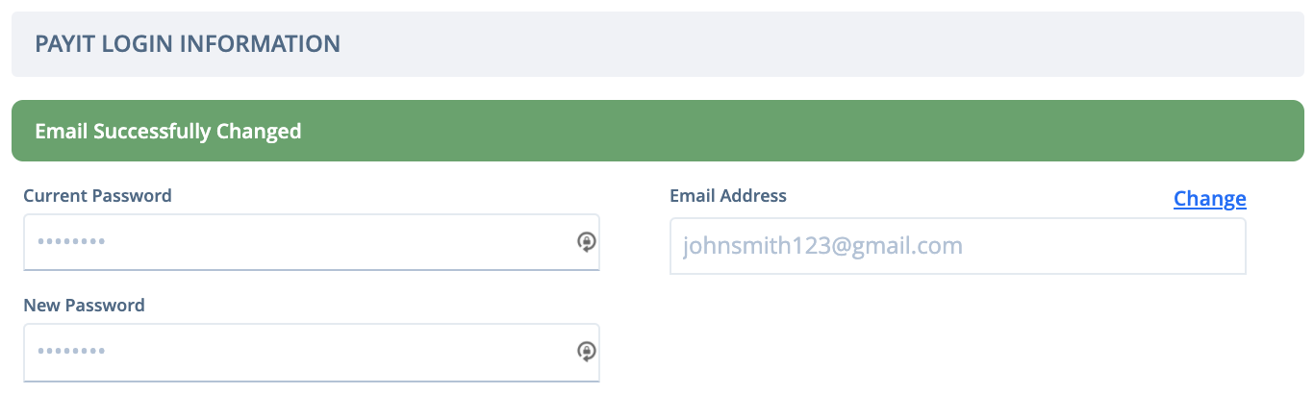Click the green success notification banner
1314x394 pixels.
click(658, 131)
